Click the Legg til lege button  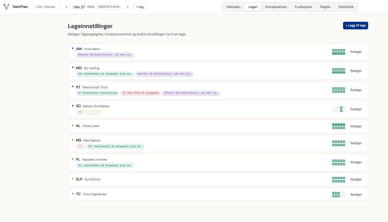tap(355, 25)
